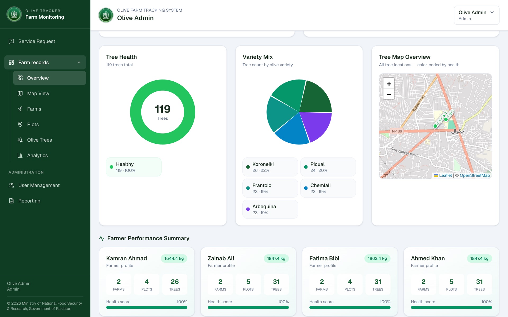
Task: Click the header Olive Farm Tracking System emblem
Action: [106, 15]
